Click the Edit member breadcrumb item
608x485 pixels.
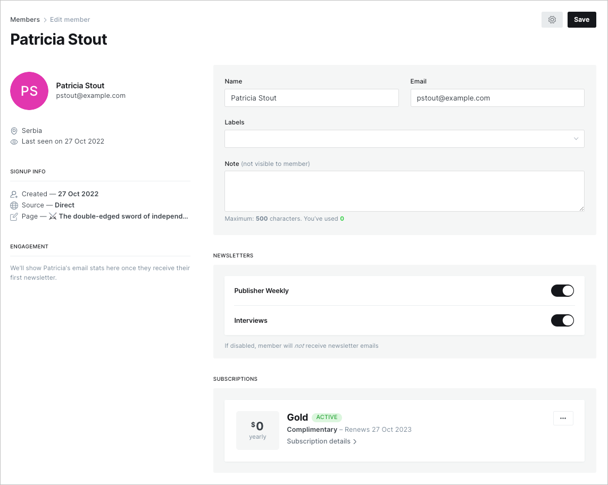click(x=70, y=20)
